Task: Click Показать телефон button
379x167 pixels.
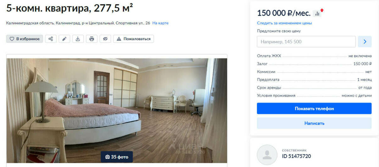Action: coord(314,109)
